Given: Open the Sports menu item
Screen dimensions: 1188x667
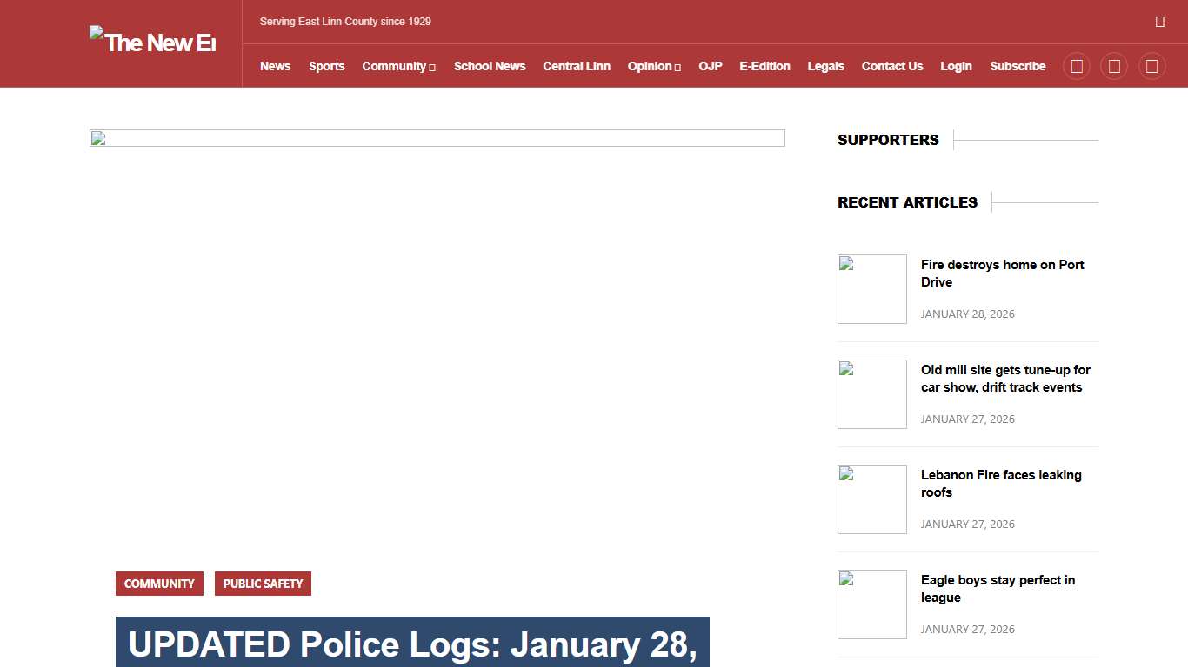Looking at the screenshot, I should (326, 66).
